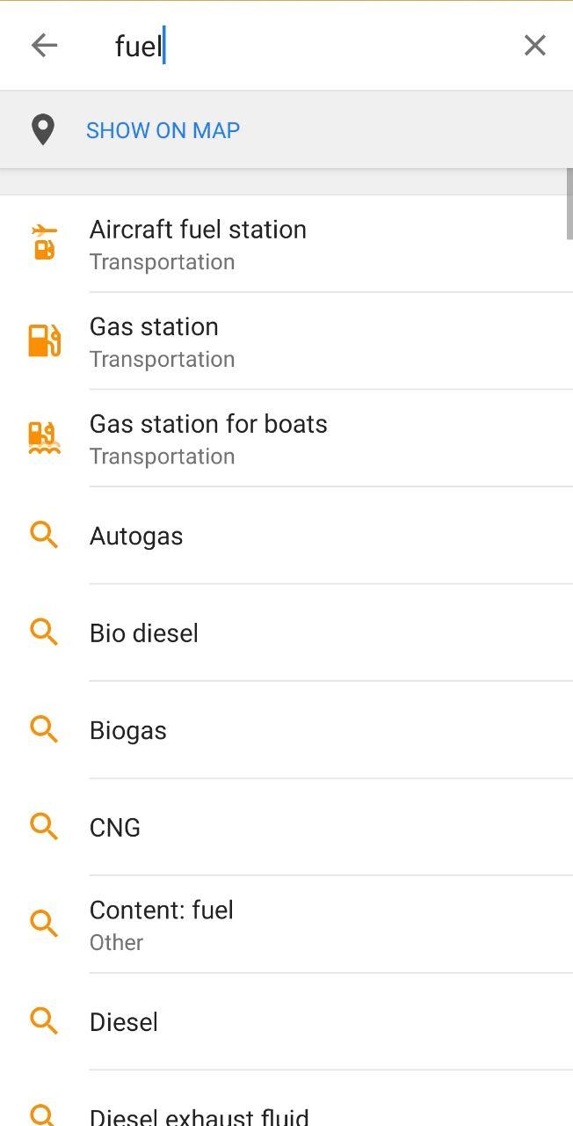Image resolution: width=573 pixels, height=1126 pixels.
Task: Pick the Bio diesel suggestion
Action: click(x=144, y=633)
